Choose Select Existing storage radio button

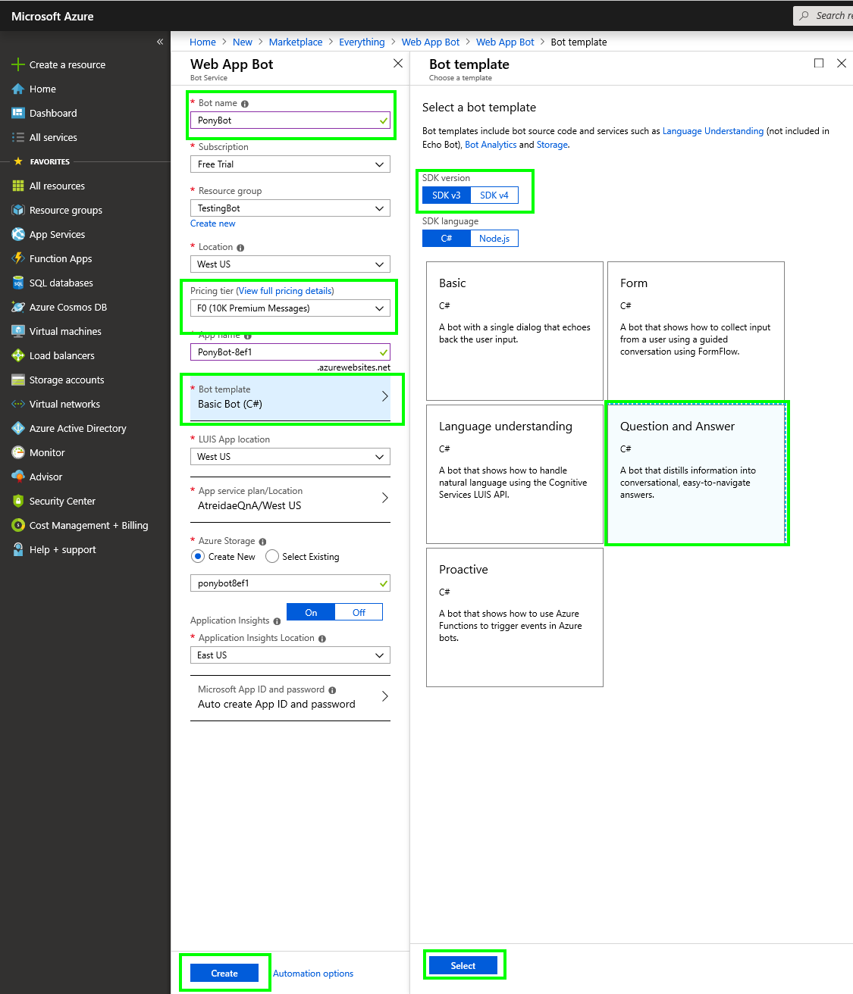(272, 557)
